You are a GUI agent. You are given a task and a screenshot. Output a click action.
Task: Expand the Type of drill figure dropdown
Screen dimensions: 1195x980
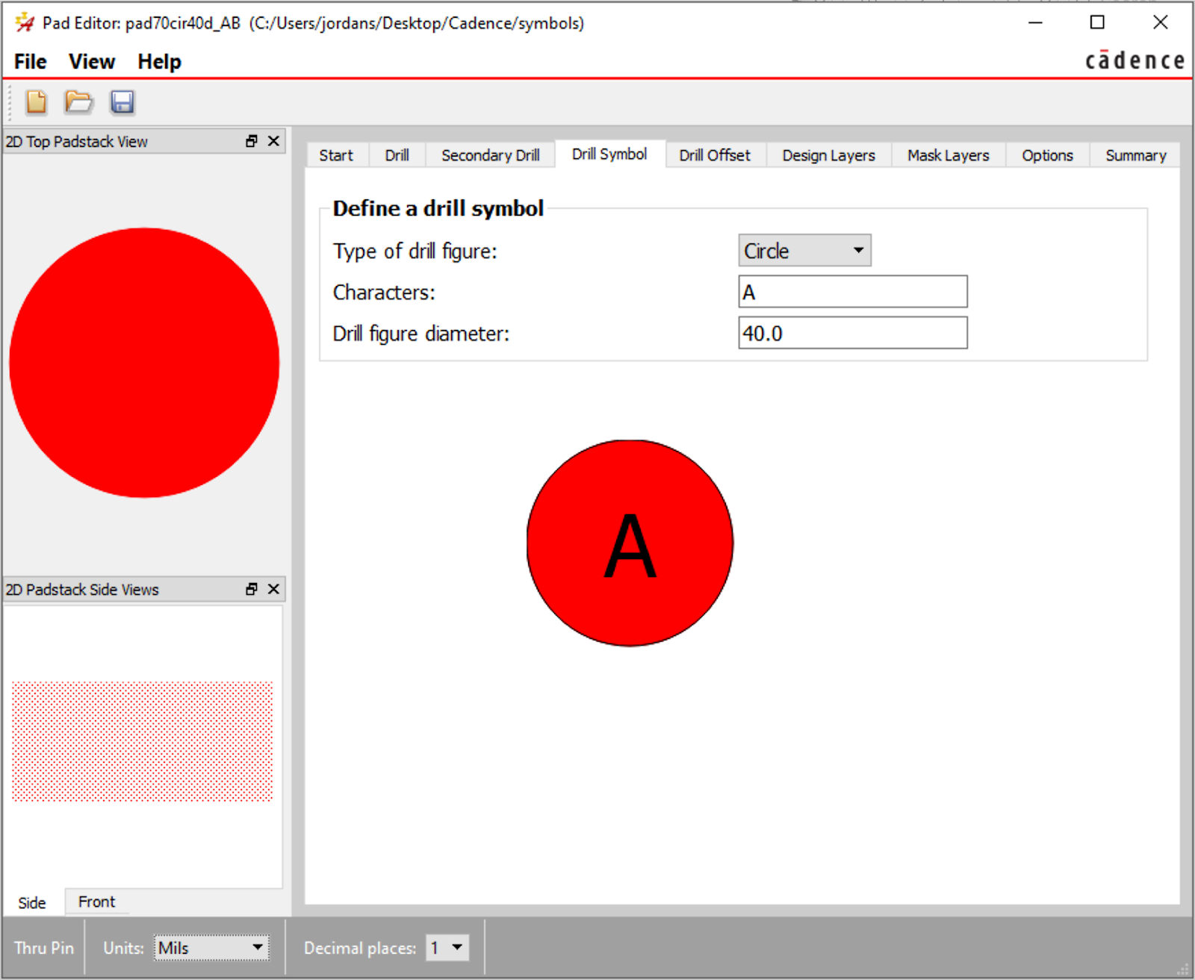click(x=804, y=251)
